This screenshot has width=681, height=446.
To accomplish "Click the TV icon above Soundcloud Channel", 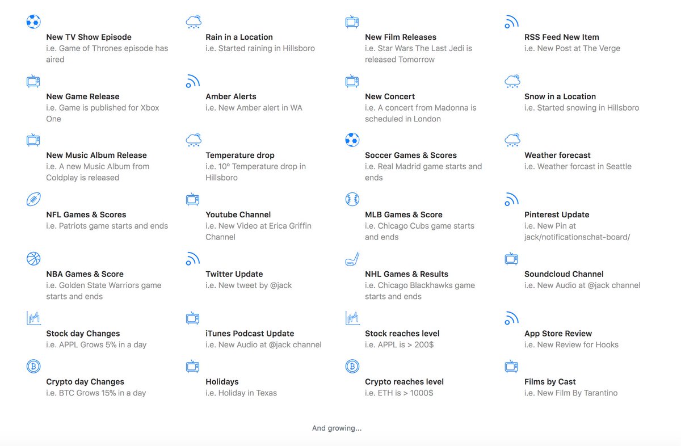I will coord(511,259).
